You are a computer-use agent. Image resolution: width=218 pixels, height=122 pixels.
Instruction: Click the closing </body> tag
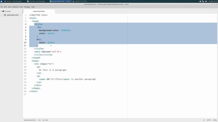[36, 88]
